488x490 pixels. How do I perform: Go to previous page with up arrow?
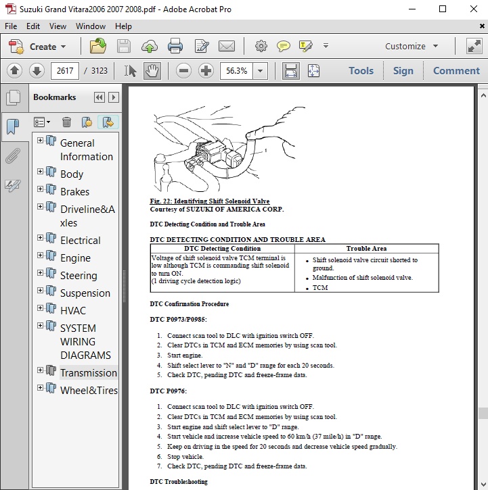click(14, 70)
